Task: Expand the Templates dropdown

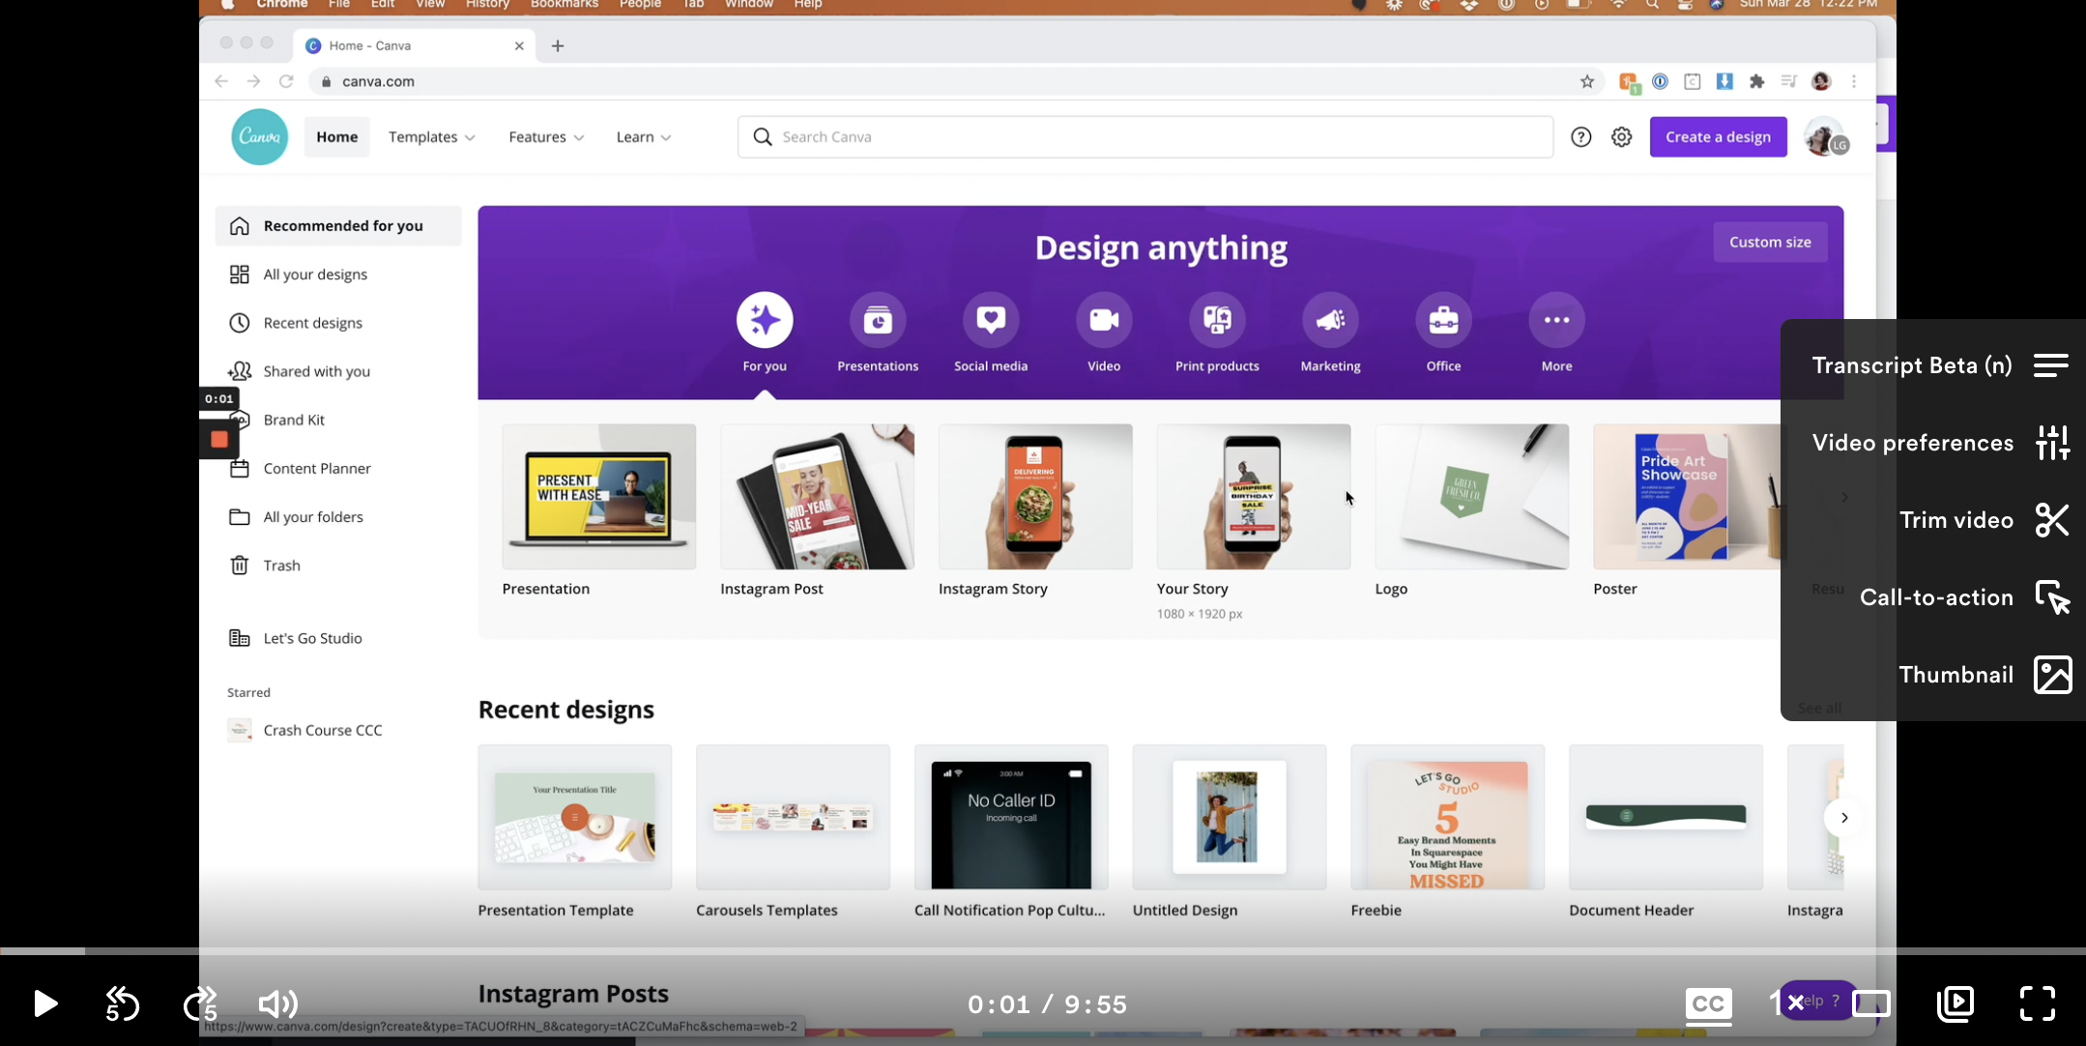Action: (x=431, y=137)
